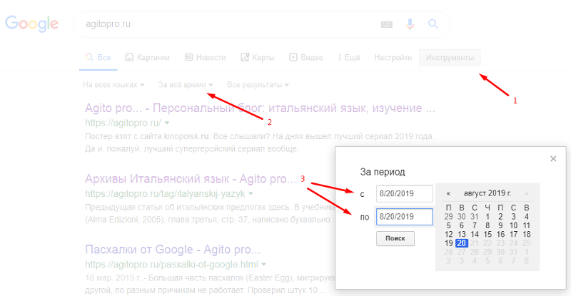Screen dimensions: 571x296
Task: Expand the 'На всех языках' language filter
Action: coord(113,85)
